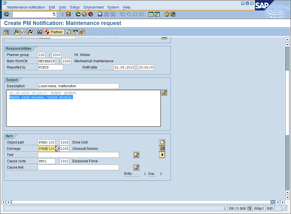Screen dimensions: 291x214
Task: Cancel with the red X icon
Action: [x=91, y=14]
